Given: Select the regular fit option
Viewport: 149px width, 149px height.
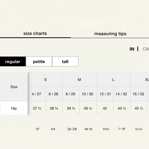Looking at the screenshot, I should tap(13, 61).
